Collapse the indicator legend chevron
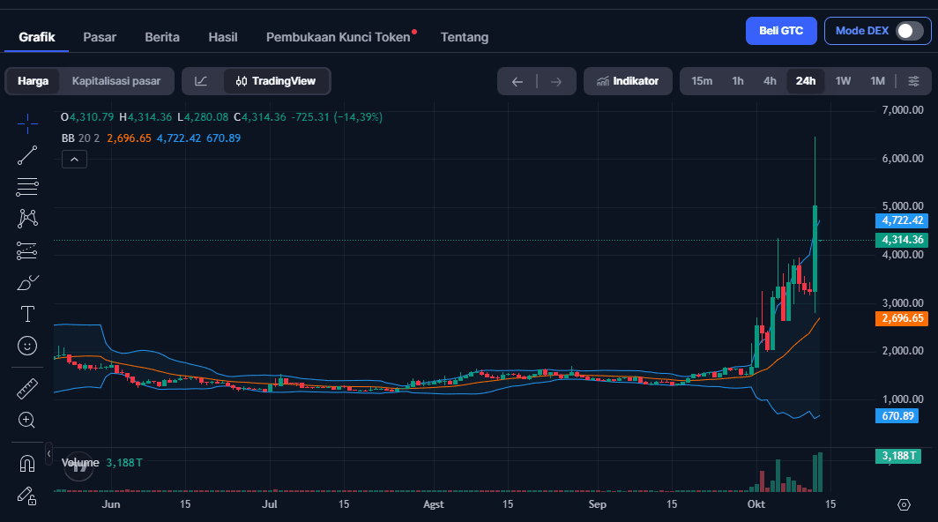This screenshot has width=938, height=522. pyautogui.click(x=74, y=160)
